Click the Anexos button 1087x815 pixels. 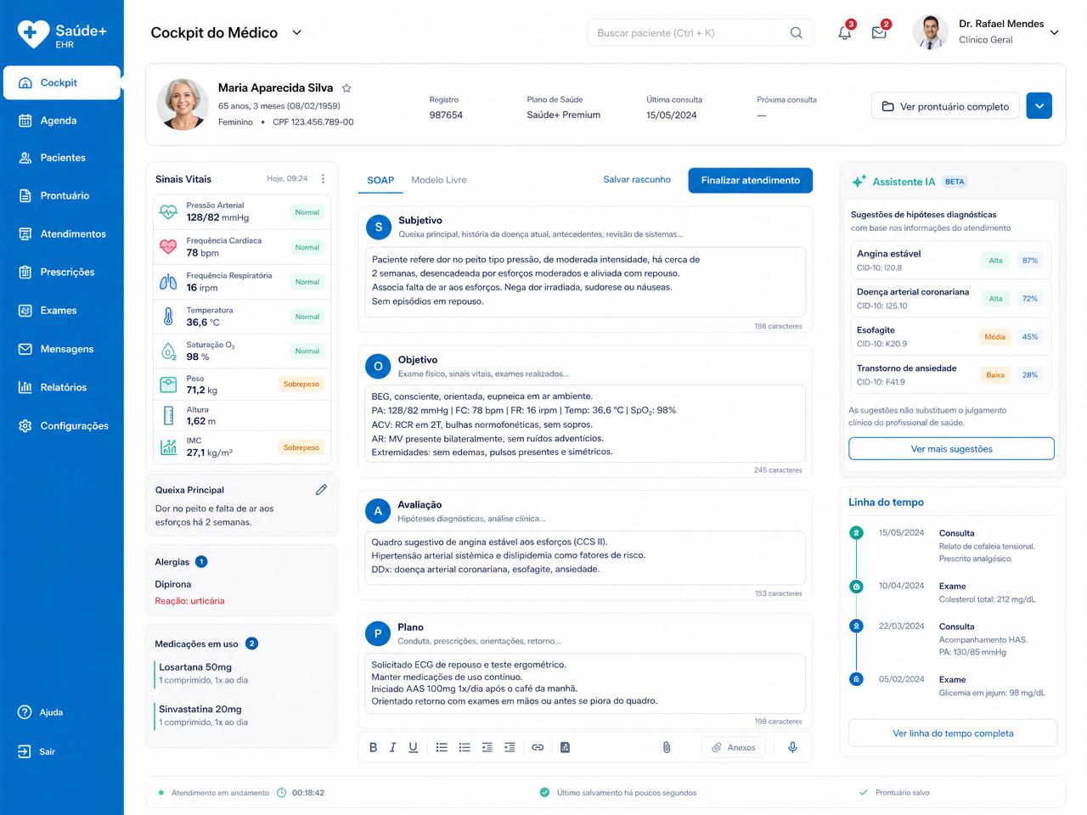734,747
